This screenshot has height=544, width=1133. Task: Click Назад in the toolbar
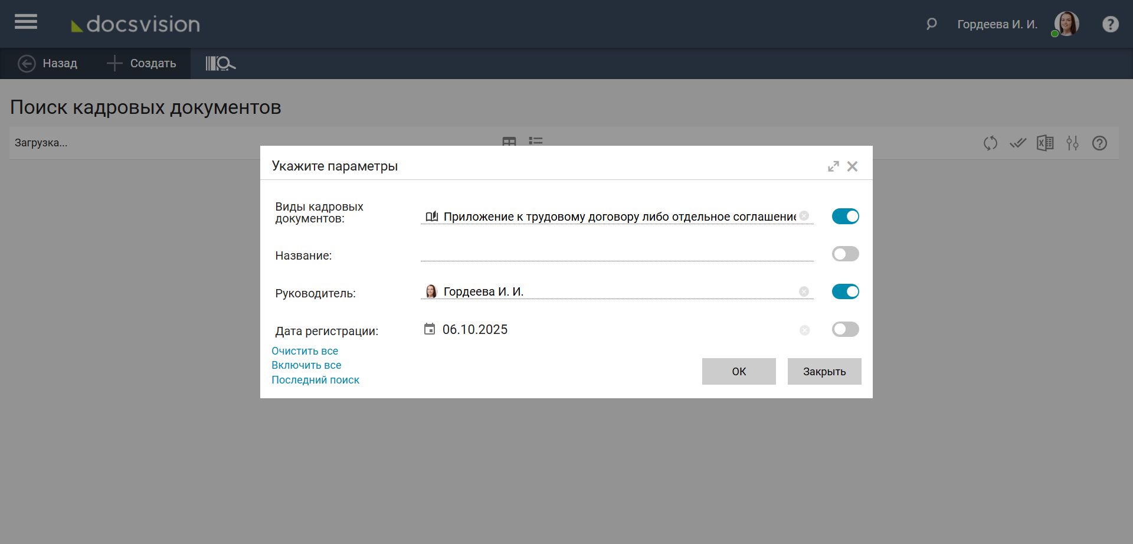coord(48,63)
